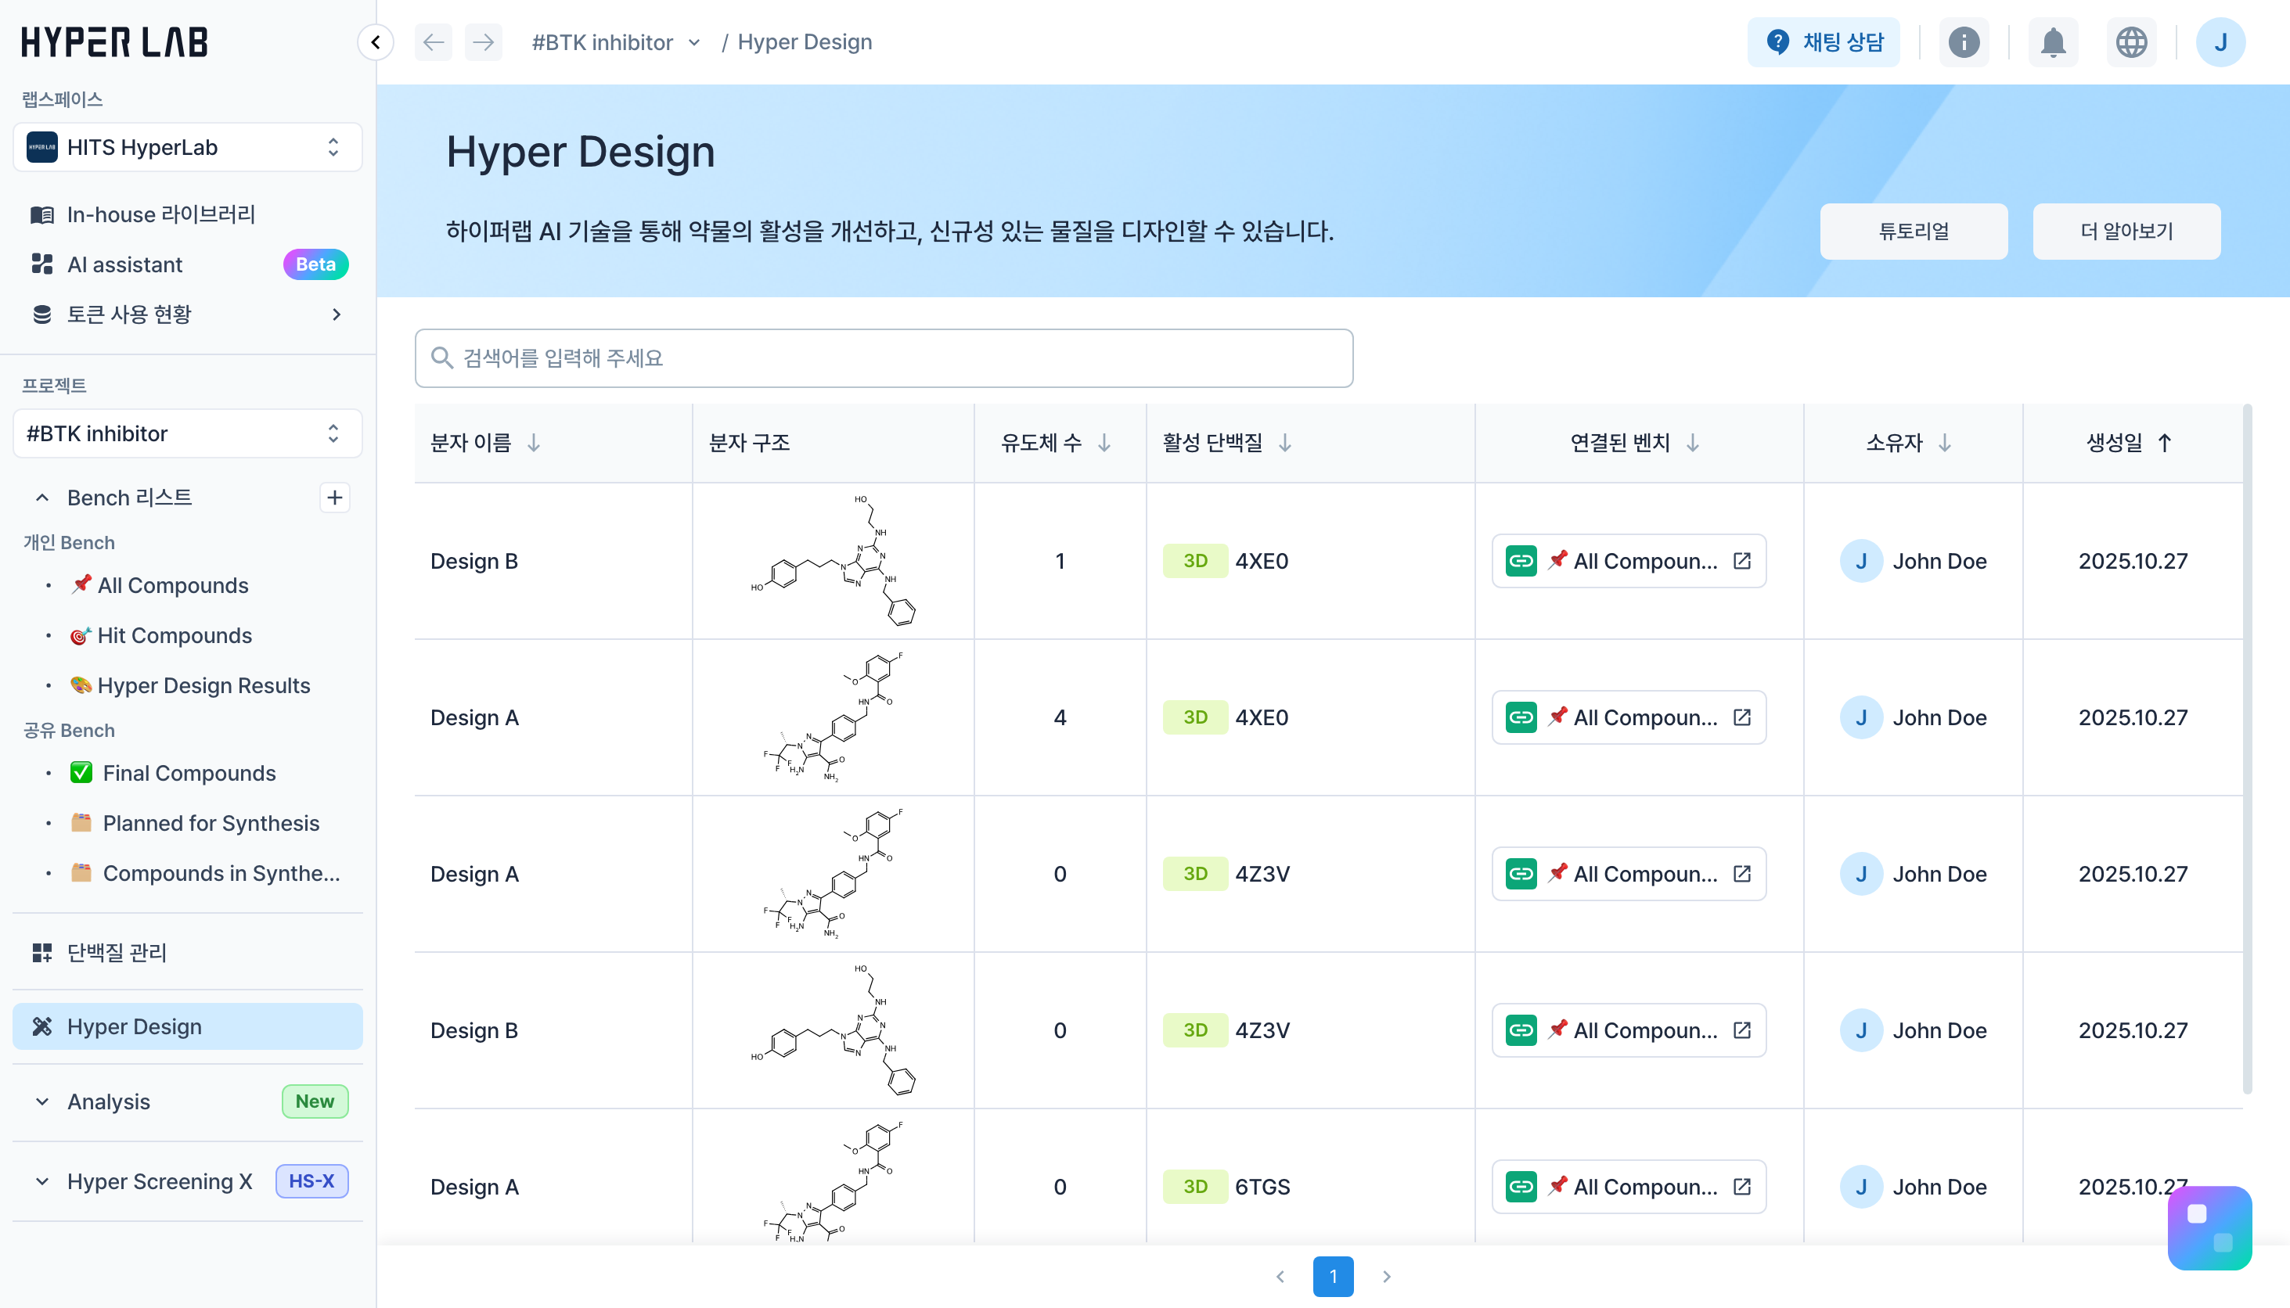The width and height of the screenshot is (2290, 1308).
Task: Toggle sort on 생성일 column
Action: tap(2164, 443)
